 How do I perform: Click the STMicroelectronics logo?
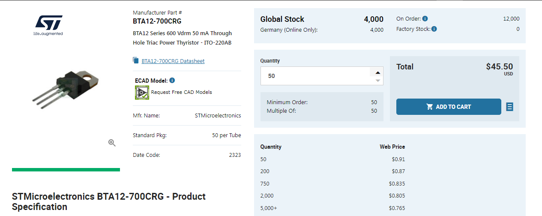click(x=48, y=25)
